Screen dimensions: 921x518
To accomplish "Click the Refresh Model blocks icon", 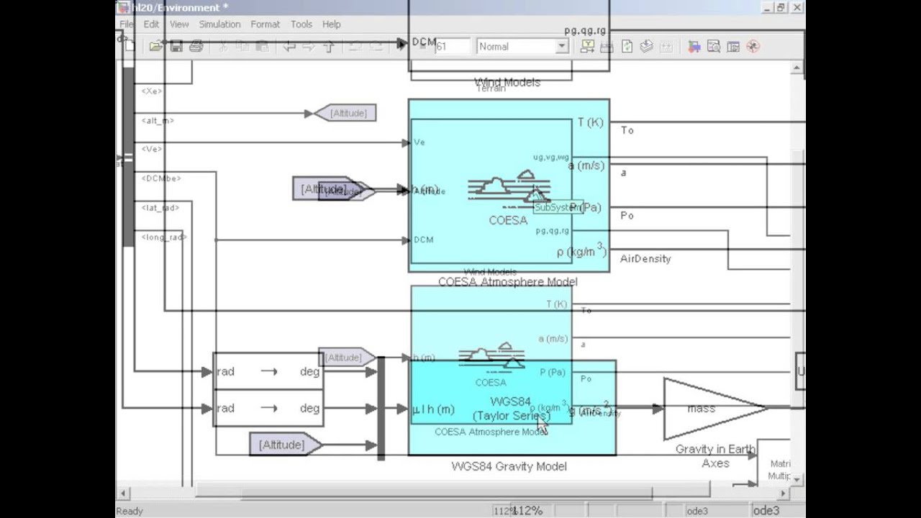I will coord(627,46).
